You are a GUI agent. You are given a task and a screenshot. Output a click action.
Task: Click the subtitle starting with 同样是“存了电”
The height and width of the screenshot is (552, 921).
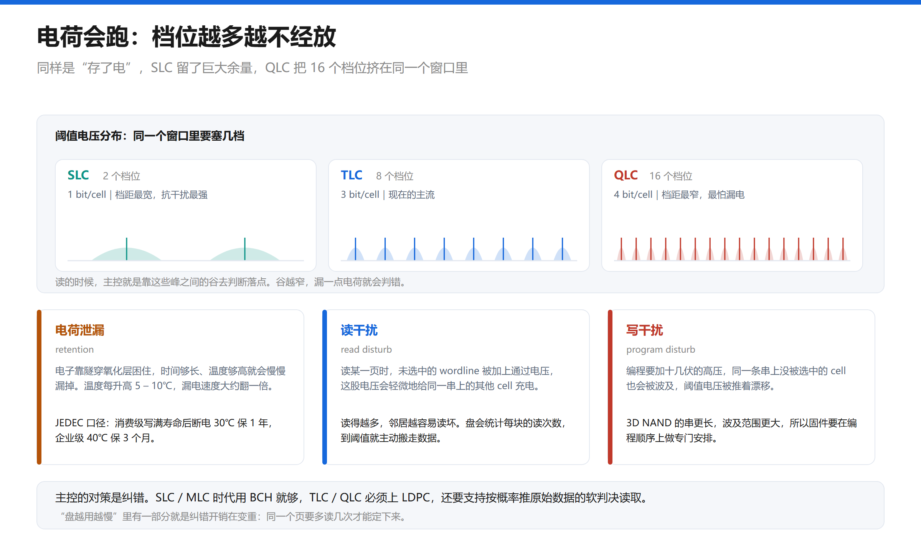coord(252,68)
